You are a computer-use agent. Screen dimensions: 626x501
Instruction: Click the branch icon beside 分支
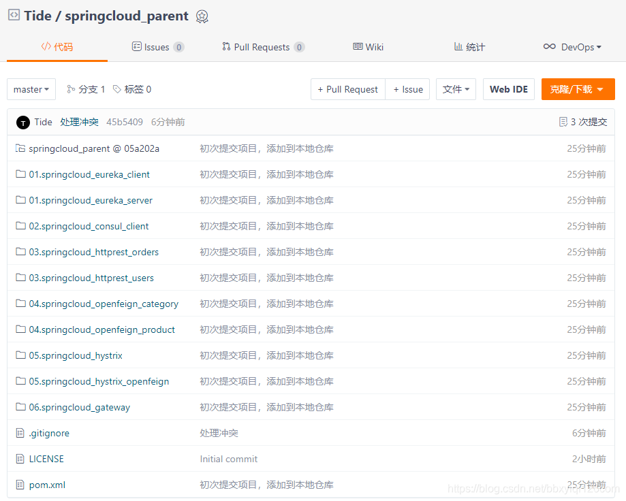[x=71, y=89]
